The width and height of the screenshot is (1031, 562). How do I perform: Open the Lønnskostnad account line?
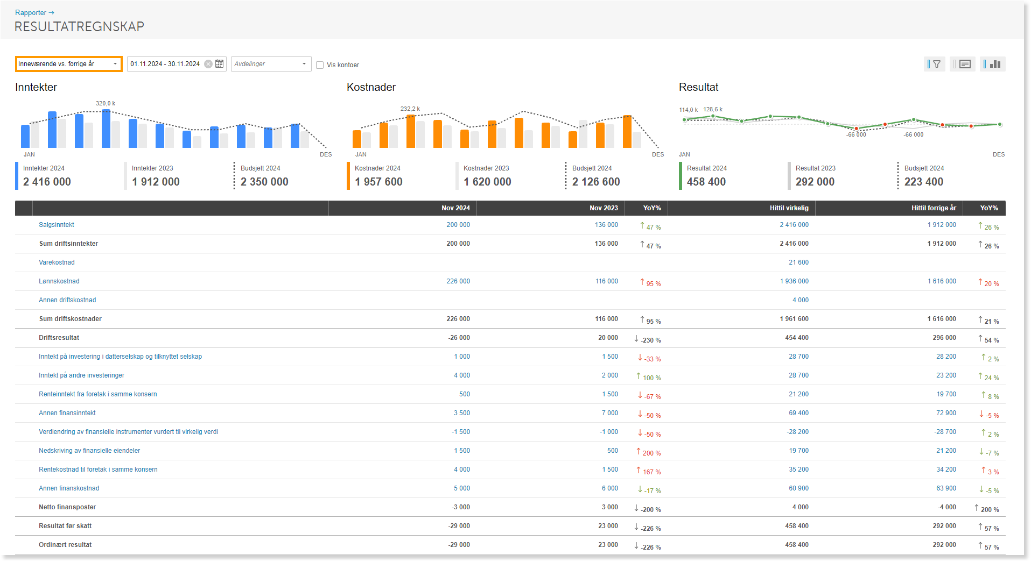(x=59, y=281)
